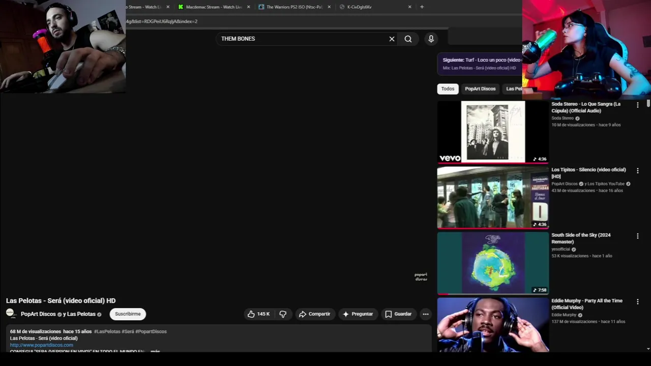This screenshot has width=651, height=366.
Task: Open options menu for Los Tipitos video
Action: [x=638, y=170]
